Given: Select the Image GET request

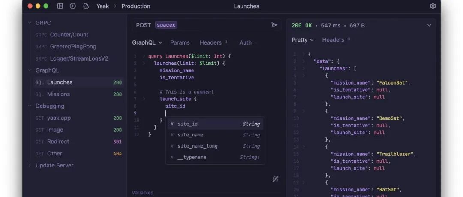Looking at the screenshot, I should click(78, 130).
